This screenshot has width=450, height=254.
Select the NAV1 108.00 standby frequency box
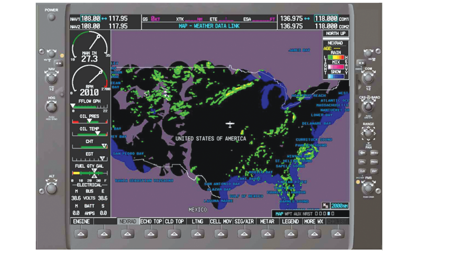pyautogui.click(x=90, y=18)
